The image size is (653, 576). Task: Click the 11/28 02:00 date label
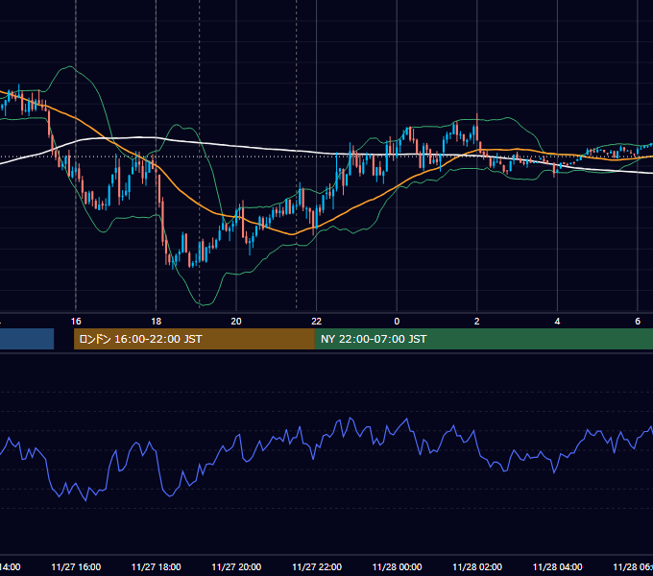pos(477,567)
